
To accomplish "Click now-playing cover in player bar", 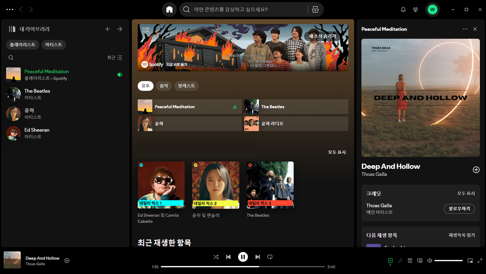I will 12,260.
